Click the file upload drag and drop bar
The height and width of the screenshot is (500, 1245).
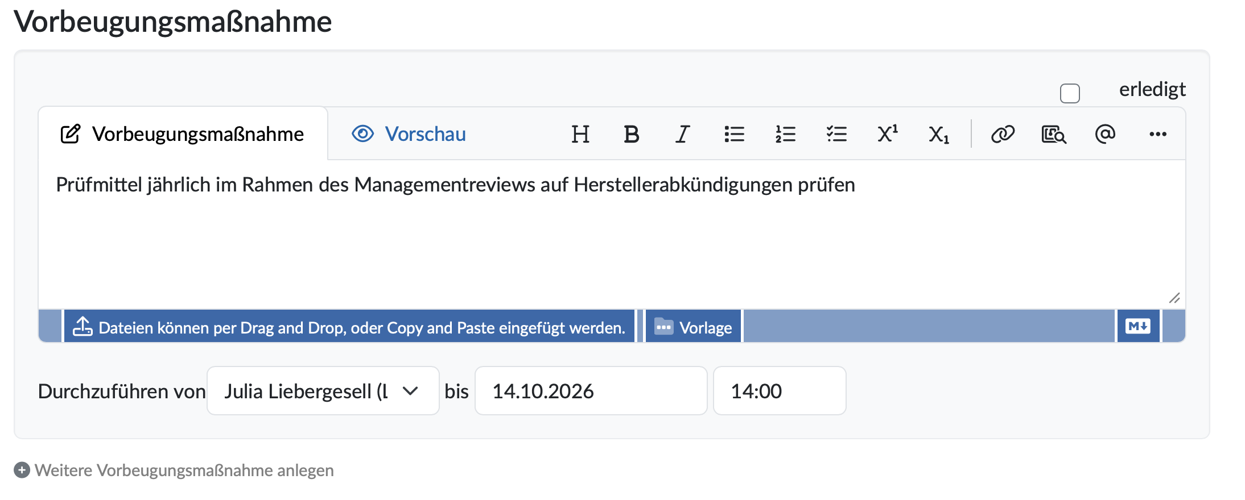click(349, 326)
